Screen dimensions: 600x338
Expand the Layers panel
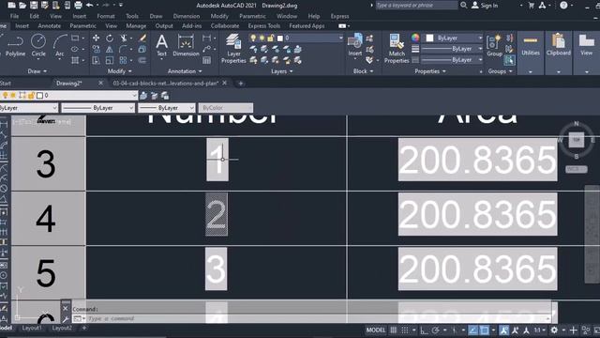point(281,71)
